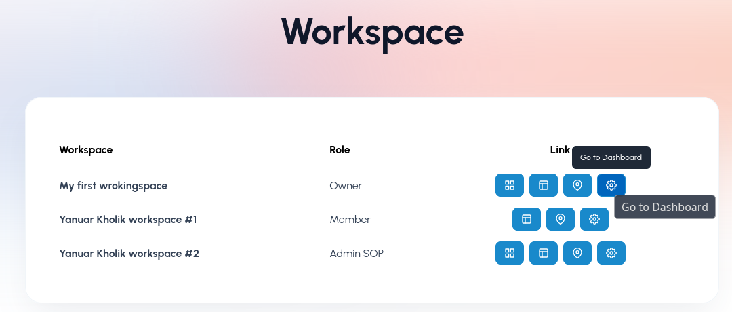The height and width of the screenshot is (312, 732).
Task: Open map pin icon for Yanuar Kholik workspace #1
Action: coord(561,219)
